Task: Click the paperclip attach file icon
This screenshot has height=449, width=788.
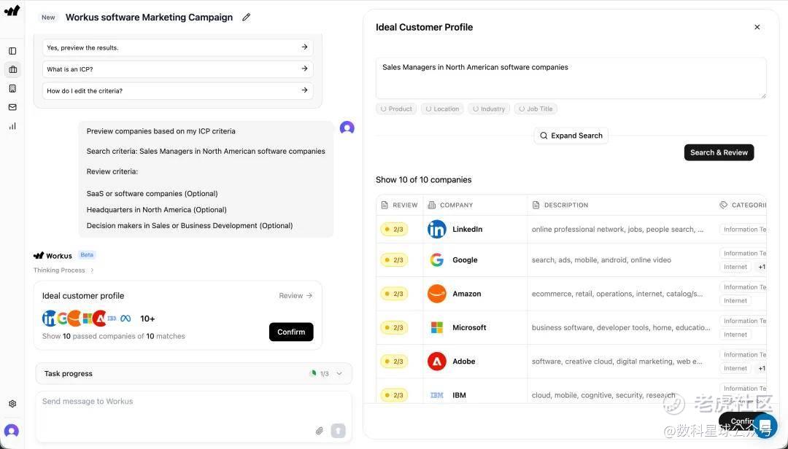Action: [x=319, y=431]
